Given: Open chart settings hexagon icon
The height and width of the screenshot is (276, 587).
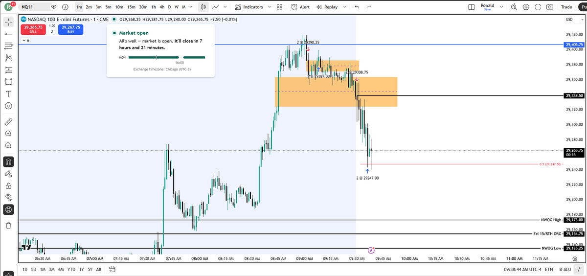Looking at the screenshot, I should 526,7.
